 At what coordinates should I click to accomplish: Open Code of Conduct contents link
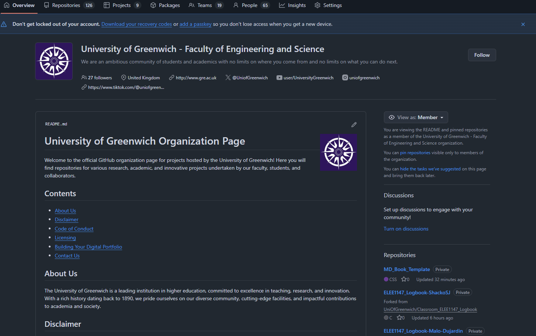click(74, 229)
